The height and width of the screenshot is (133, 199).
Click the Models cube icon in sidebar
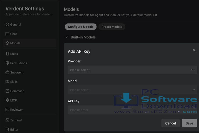(7, 43)
